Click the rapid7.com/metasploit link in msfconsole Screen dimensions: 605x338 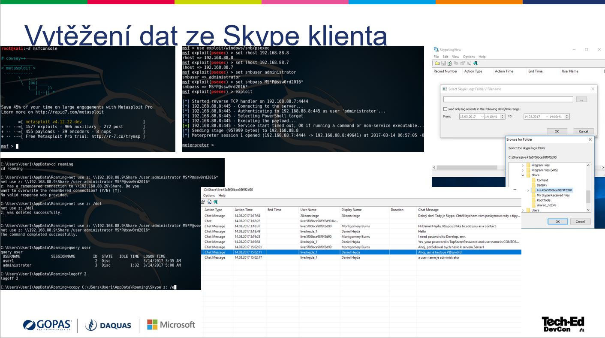click(x=76, y=112)
